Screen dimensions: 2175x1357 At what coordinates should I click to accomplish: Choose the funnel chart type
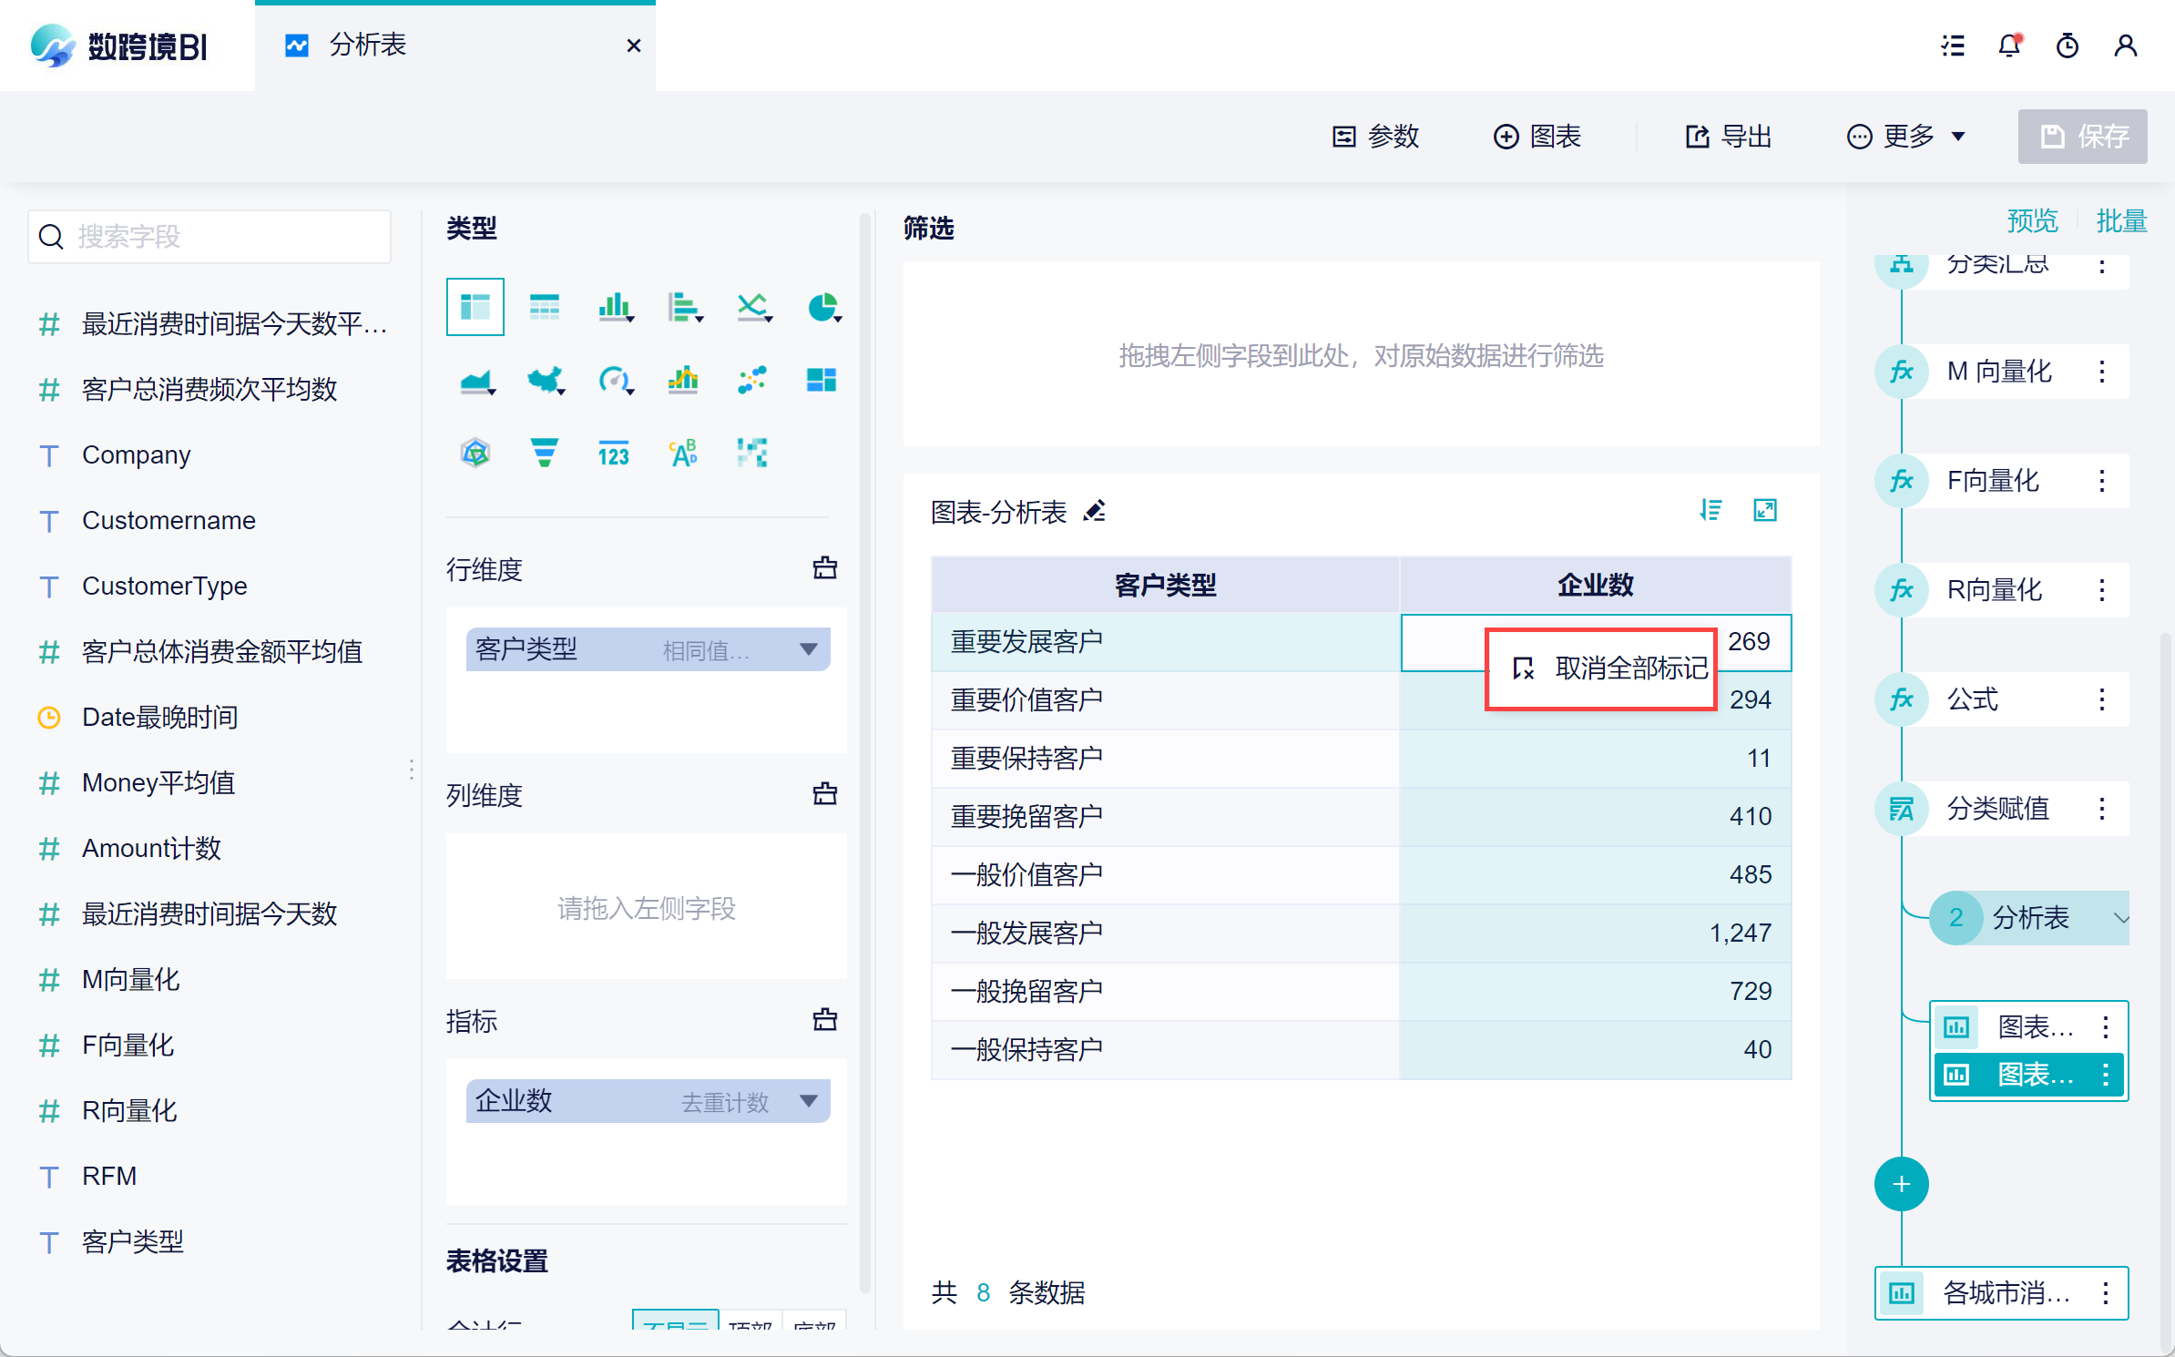pyautogui.click(x=544, y=453)
